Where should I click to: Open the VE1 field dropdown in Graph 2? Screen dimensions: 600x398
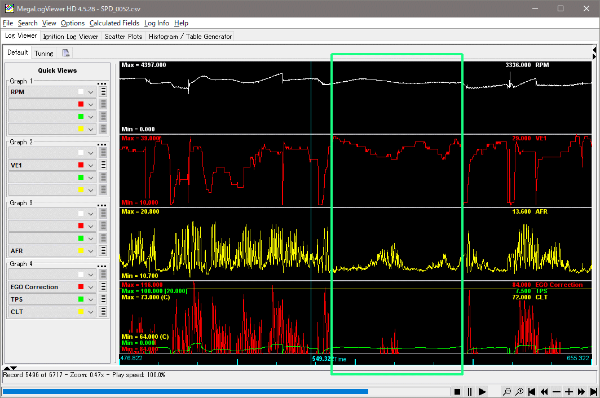point(90,165)
